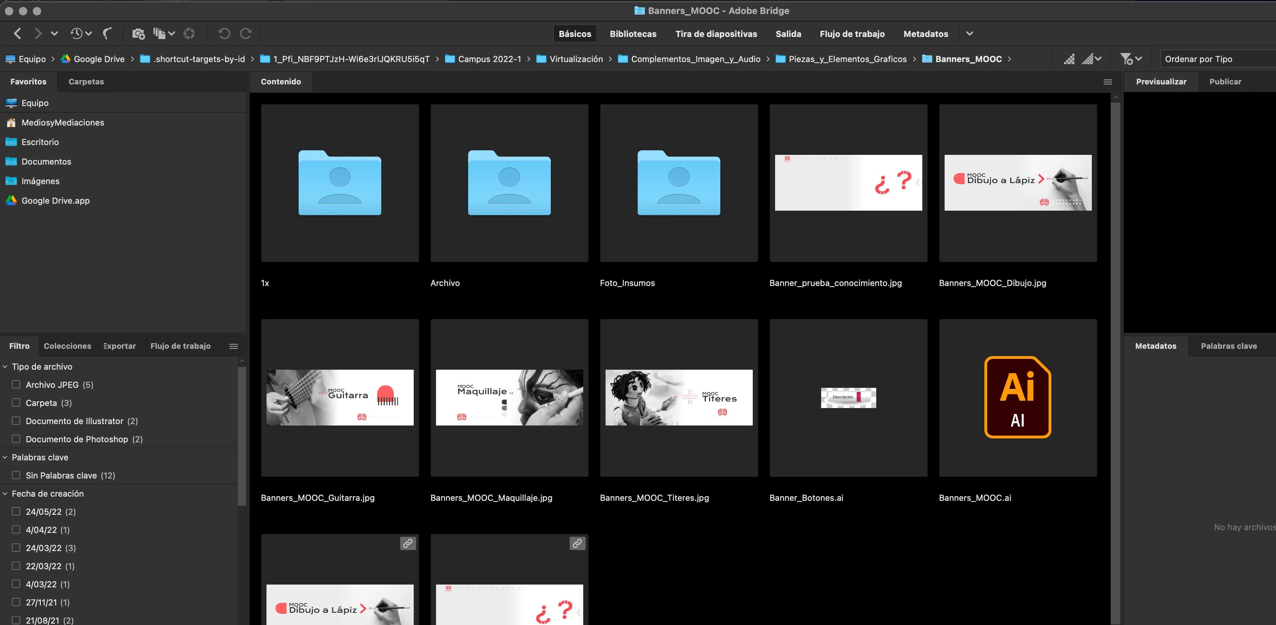Enable Documento de Illustrator filter checkbox
Image resolution: width=1276 pixels, height=625 pixels.
click(x=16, y=421)
